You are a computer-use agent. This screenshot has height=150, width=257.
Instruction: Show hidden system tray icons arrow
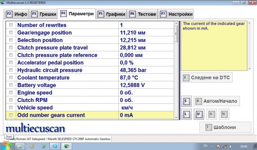click(213, 146)
